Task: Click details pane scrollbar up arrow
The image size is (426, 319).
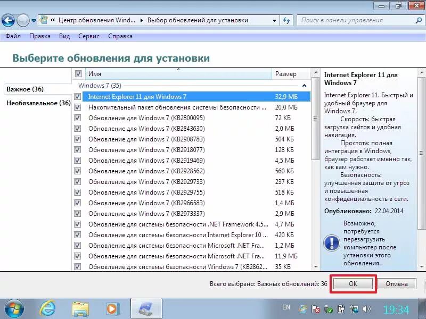Action: 421,72
